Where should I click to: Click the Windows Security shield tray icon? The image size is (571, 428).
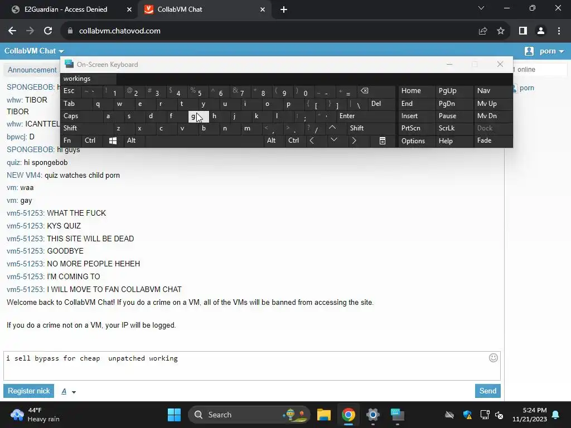pos(468,415)
